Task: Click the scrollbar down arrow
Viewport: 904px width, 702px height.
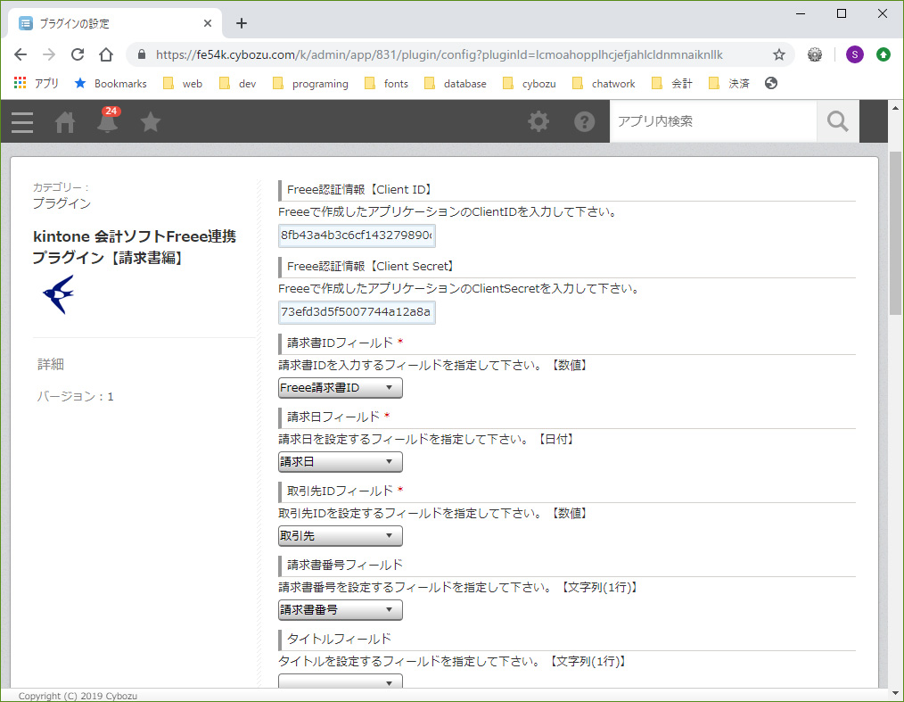Action: click(895, 693)
